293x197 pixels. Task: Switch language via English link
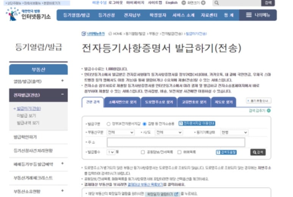[x=172, y=3]
